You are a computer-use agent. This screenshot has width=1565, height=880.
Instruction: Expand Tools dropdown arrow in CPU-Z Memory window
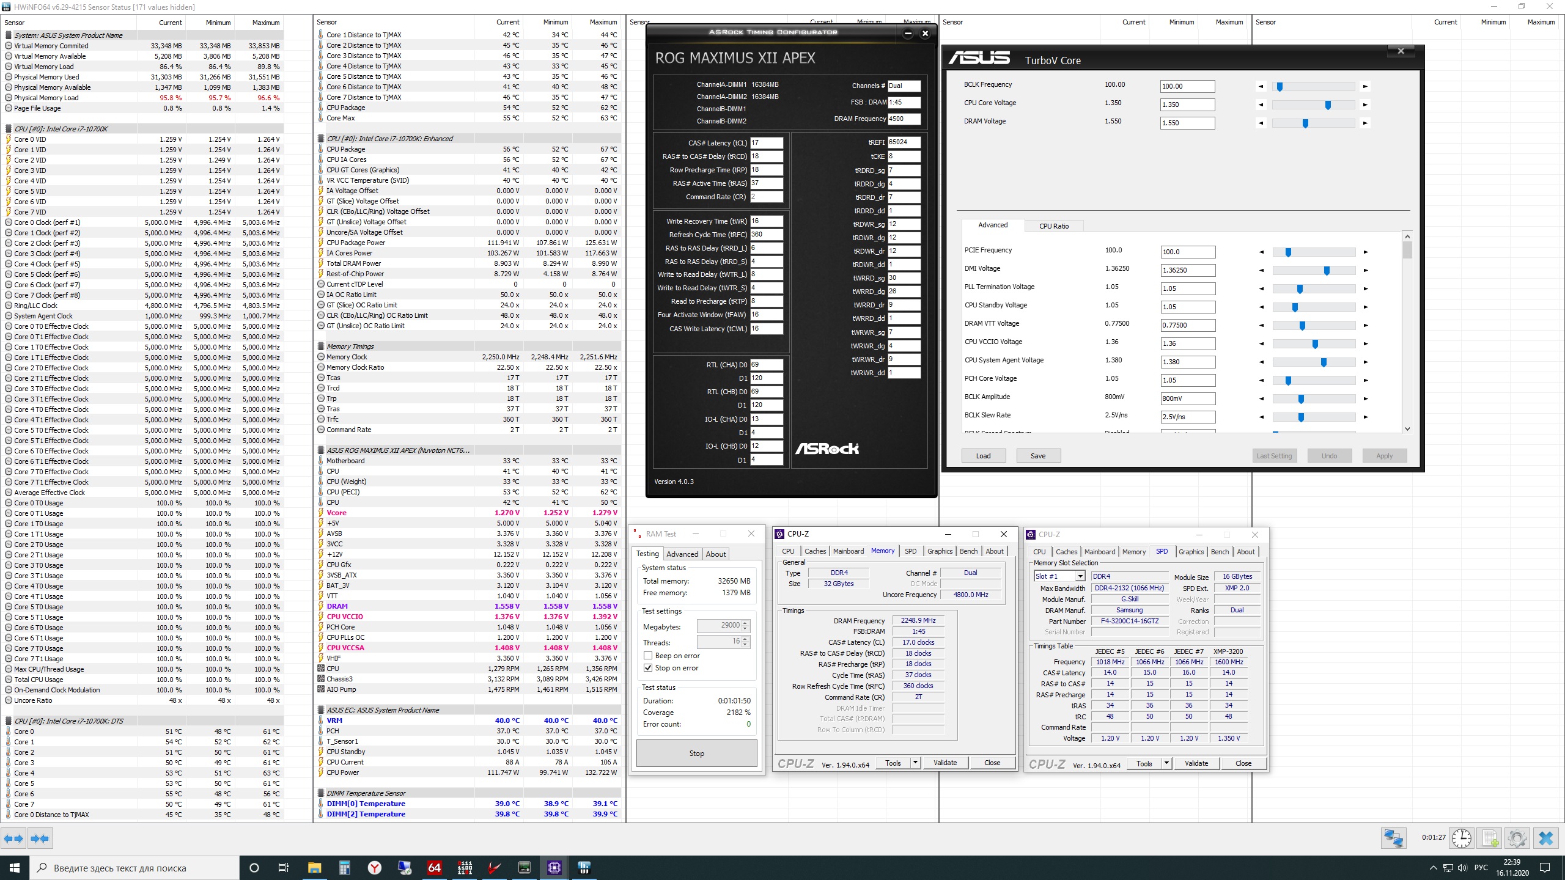(x=915, y=763)
